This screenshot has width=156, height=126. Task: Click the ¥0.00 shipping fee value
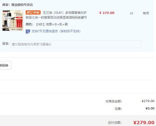pyautogui.click(x=150, y=109)
